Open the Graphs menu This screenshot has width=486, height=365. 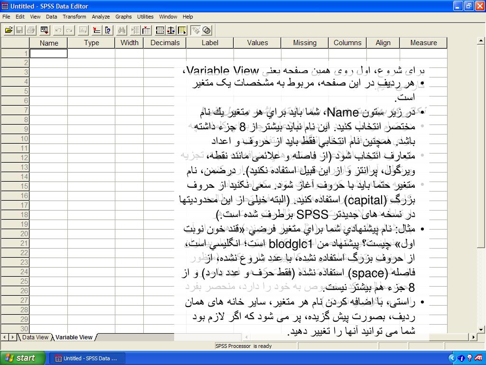click(x=123, y=17)
